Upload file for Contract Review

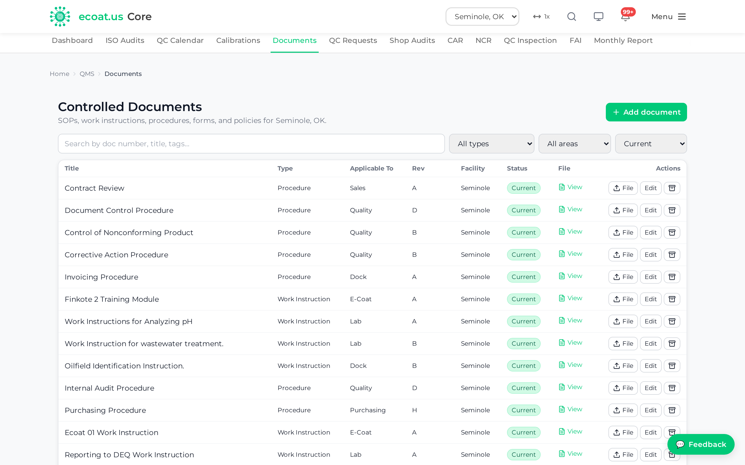click(x=623, y=188)
